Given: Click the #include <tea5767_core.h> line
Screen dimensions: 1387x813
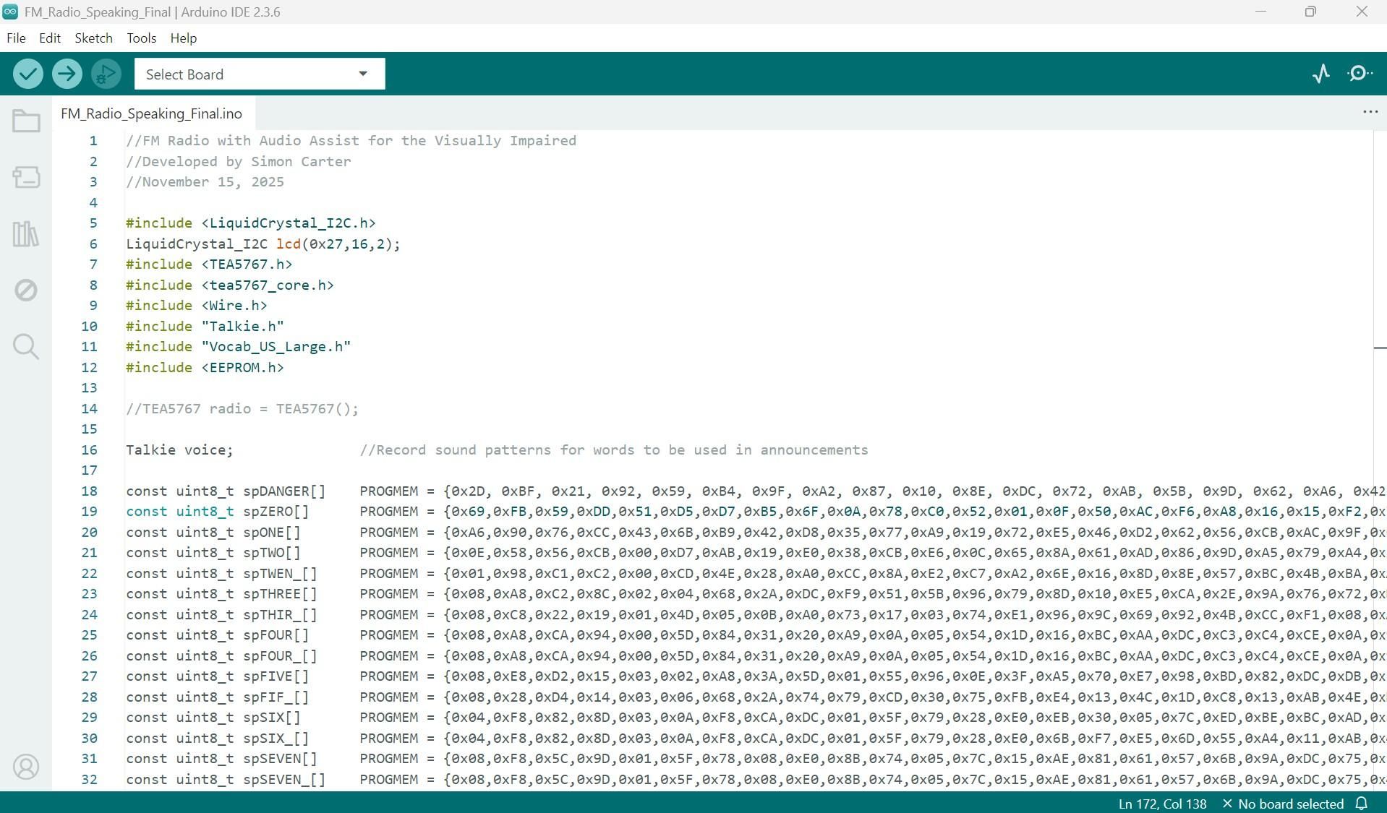Looking at the screenshot, I should pos(230,285).
